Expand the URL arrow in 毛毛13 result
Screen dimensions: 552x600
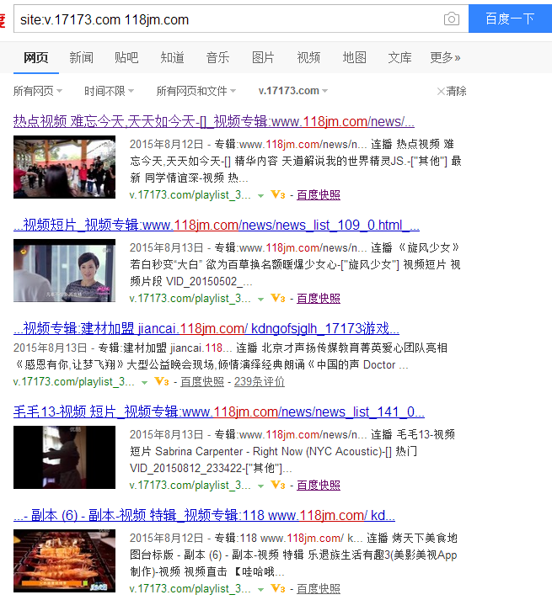[x=260, y=486]
